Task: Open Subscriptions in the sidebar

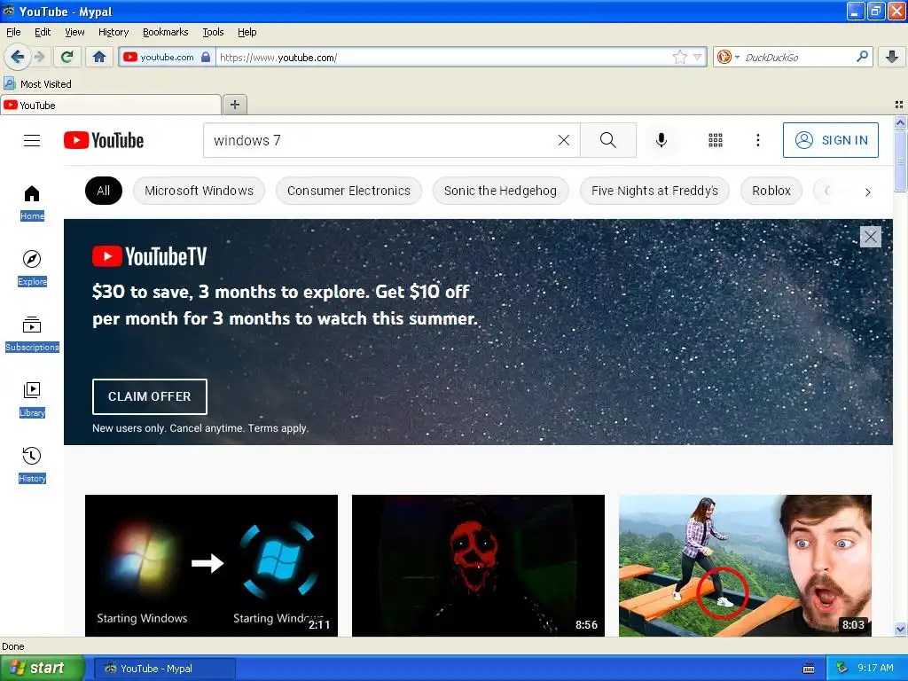Action: [x=32, y=334]
